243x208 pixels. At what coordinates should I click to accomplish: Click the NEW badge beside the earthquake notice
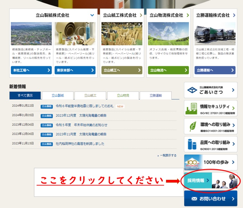pyautogui.click(x=120, y=107)
